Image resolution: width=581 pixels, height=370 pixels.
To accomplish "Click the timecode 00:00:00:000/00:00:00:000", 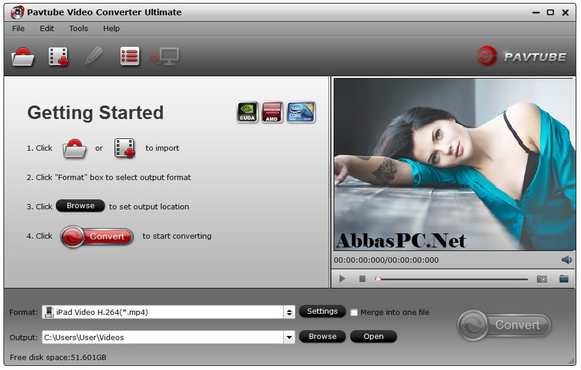I will pyautogui.click(x=386, y=260).
